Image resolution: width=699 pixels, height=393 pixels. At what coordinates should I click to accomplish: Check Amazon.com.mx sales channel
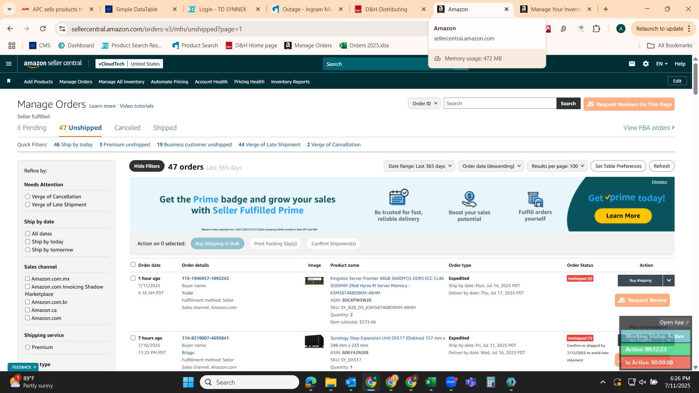click(x=27, y=278)
